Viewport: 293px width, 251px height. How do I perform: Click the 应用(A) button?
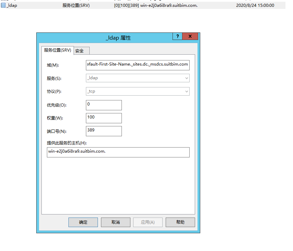click(x=148, y=222)
